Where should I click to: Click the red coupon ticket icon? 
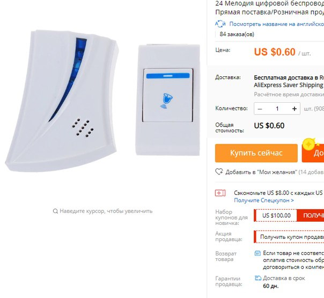[x=220, y=193]
